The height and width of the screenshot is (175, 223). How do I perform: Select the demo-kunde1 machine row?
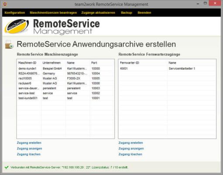[66, 69]
